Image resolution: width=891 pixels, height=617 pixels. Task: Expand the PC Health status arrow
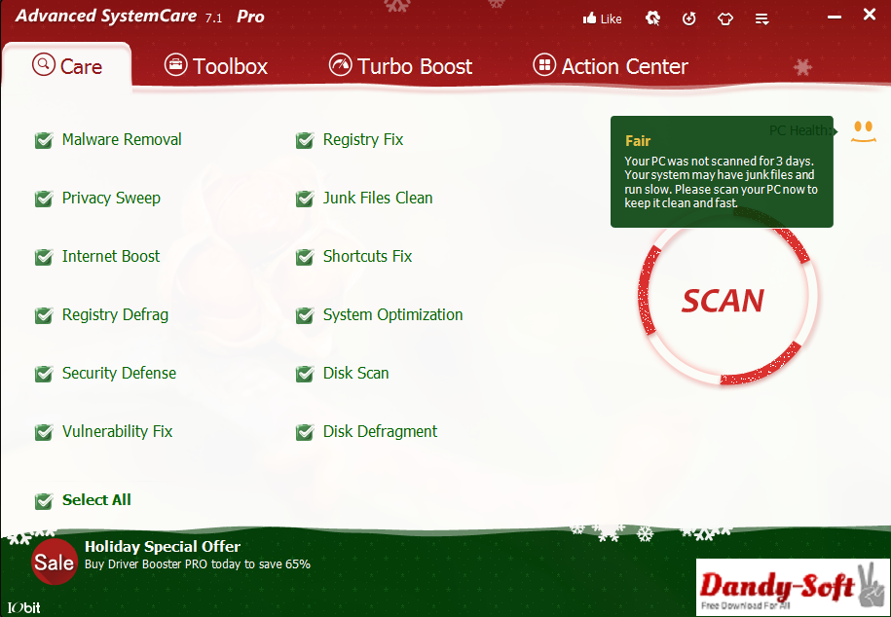pyautogui.click(x=834, y=129)
